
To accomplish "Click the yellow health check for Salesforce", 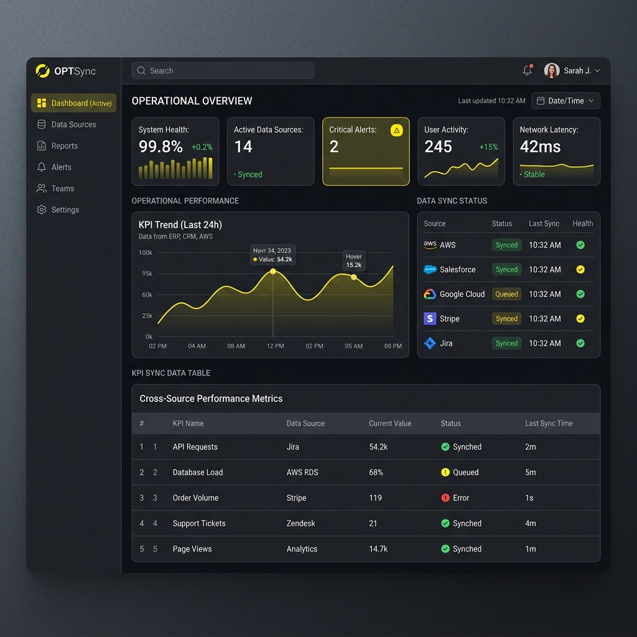I will 580,269.
